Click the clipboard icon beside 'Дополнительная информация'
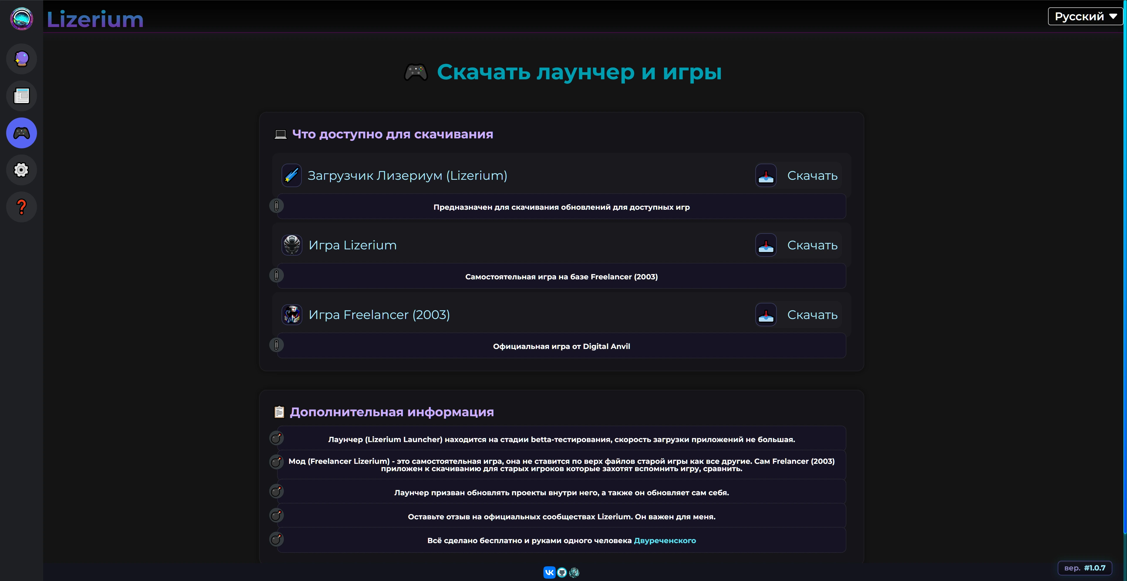Viewport: 1127px width, 581px height. coord(279,412)
